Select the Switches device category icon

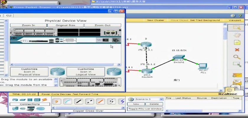pyautogui.click(x=23, y=100)
